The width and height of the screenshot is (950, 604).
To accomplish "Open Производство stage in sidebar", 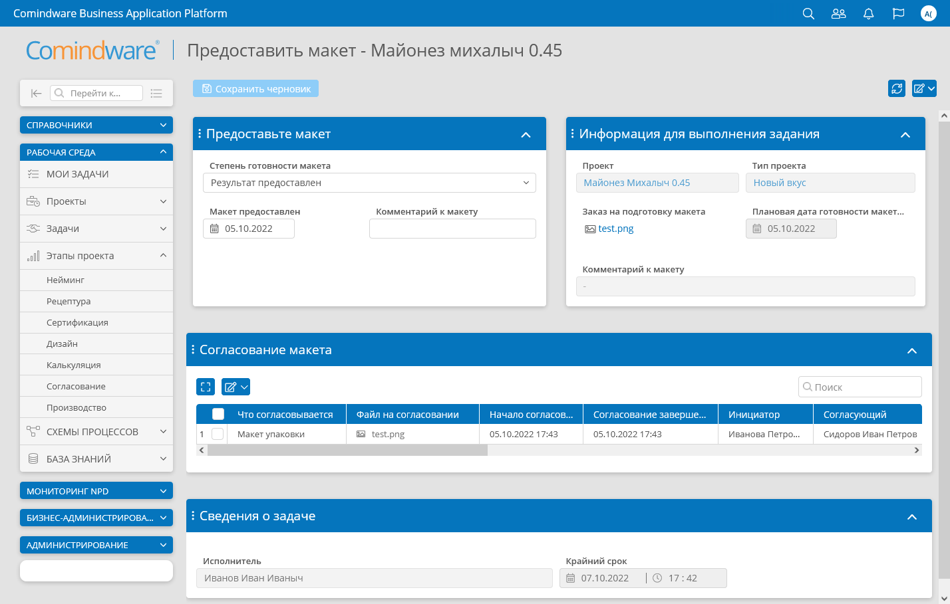I will click(x=96, y=407).
